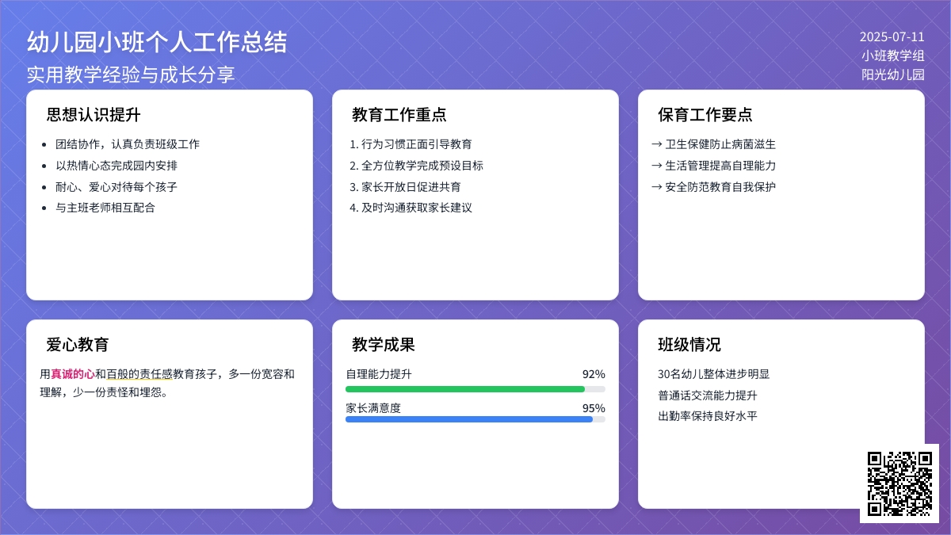The width and height of the screenshot is (951, 535).
Task: Click the 小班教学组 label
Action: click(893, 55)
